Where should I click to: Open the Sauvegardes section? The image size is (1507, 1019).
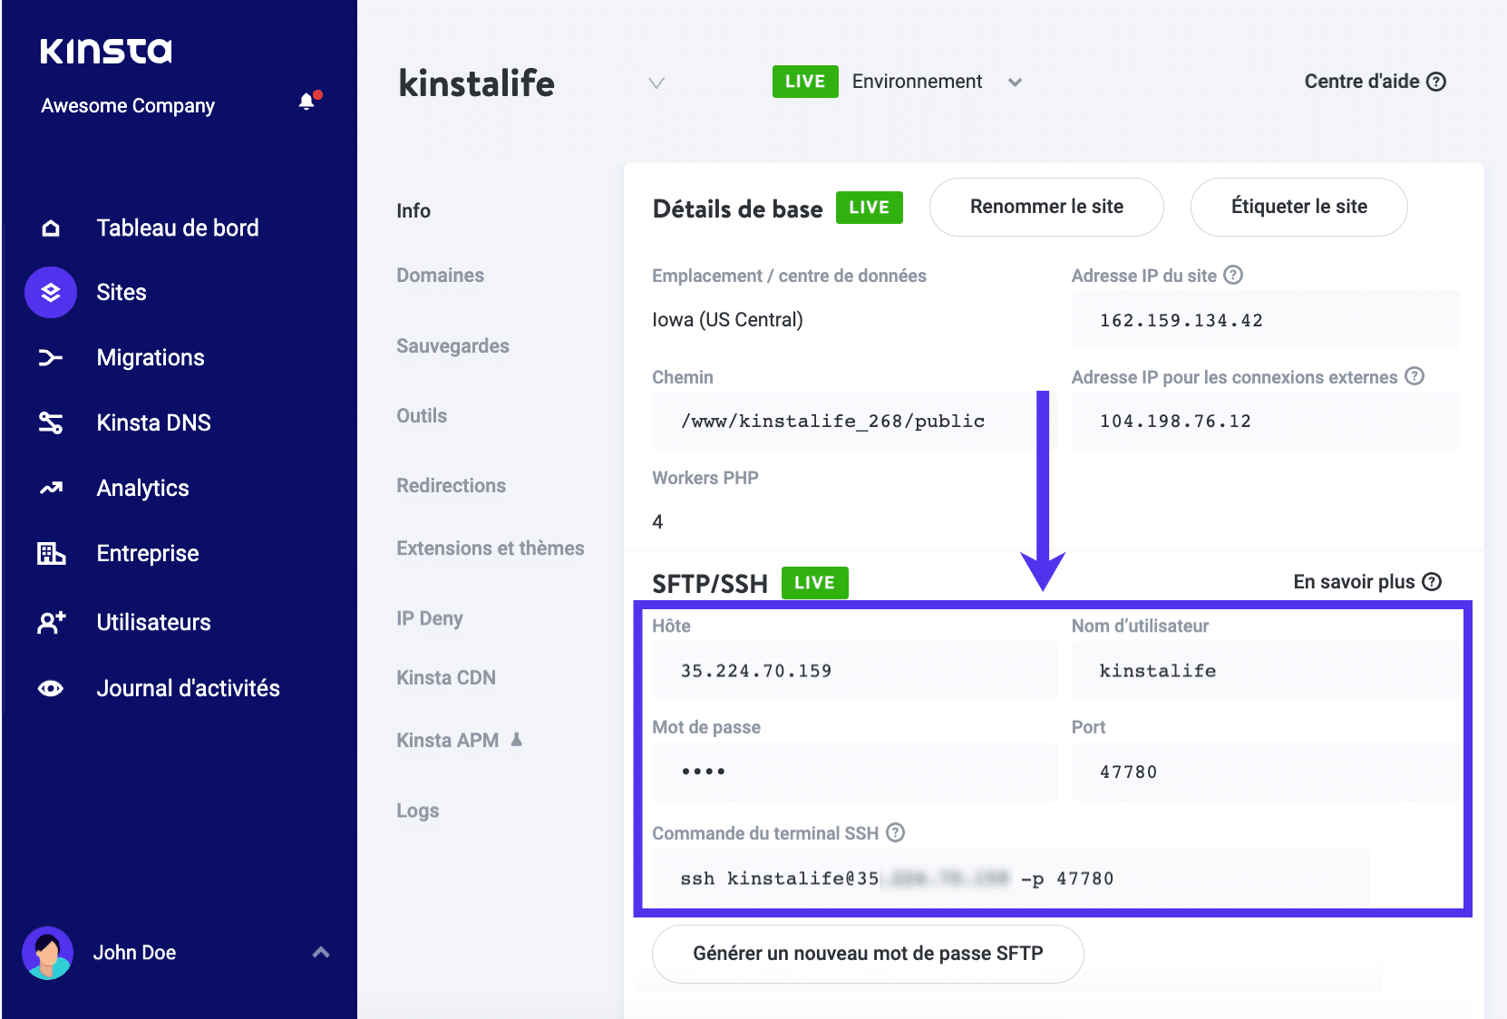coord(452,345)
